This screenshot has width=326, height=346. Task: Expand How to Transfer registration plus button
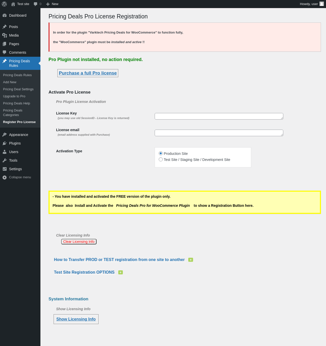tap(191, 260)
